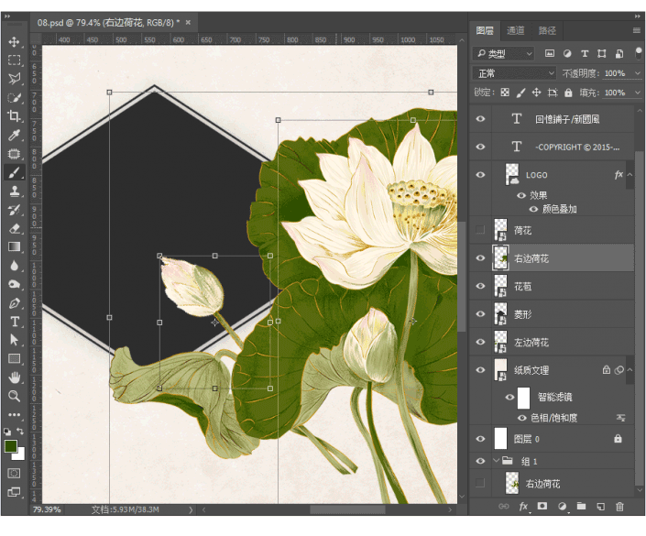Add a layer mask
Image resolution: width=646 pixels, height=536 pixels.
[x=542, y=506]
